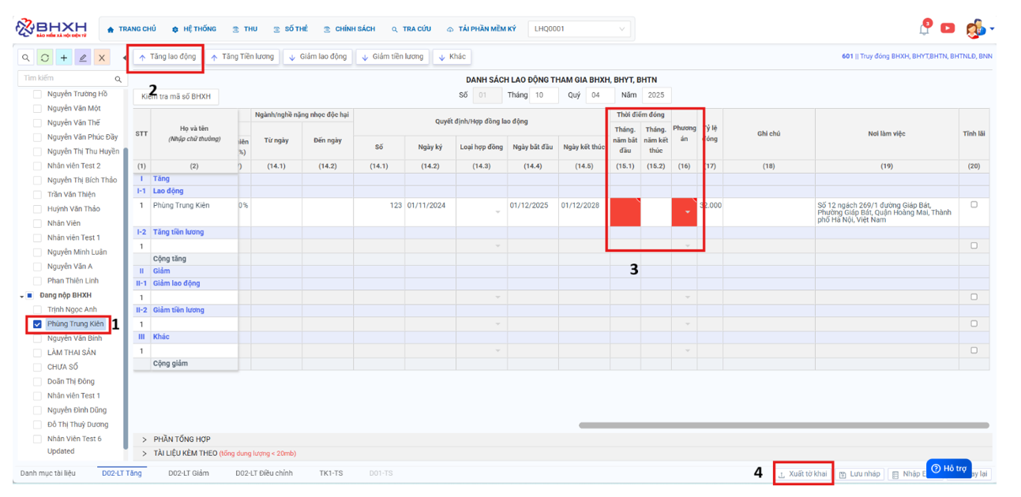1021x497 pixels.
Task: Click the magnifier icon above employee list
Action: coord(26,58)
